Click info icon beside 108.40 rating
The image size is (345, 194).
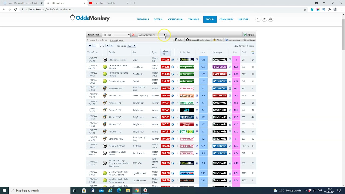pos(172,96)
